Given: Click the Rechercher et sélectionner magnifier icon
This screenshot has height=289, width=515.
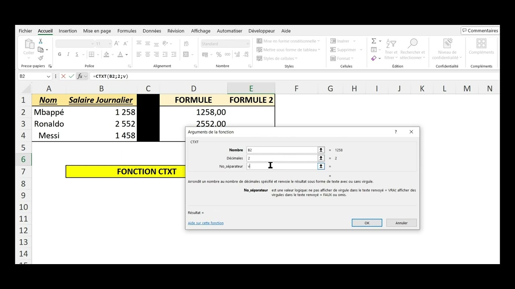Looking at the screenshot, I should click(x=413, y=43).
